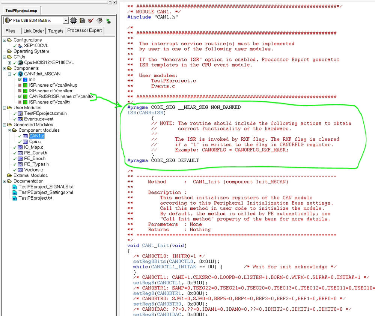Click the #include "CAN1.h" line

(x=152, y=17)
